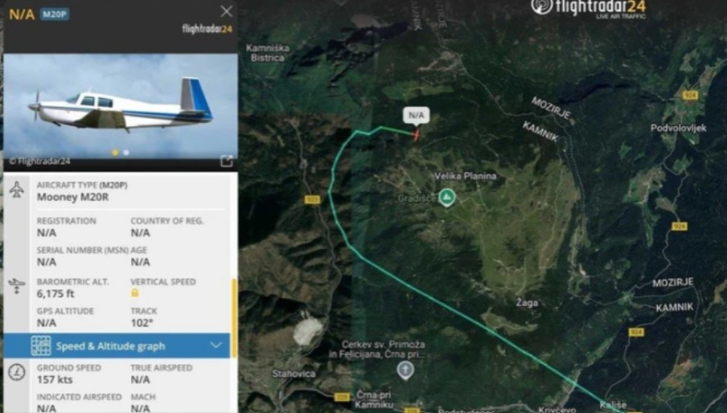Show first aircraft photo dot

tap(114, 153)
